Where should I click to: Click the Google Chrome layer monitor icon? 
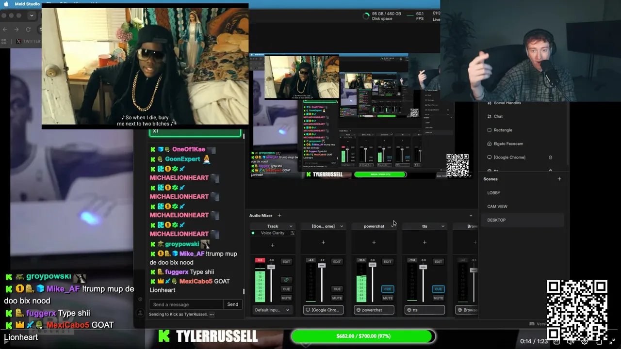489,157
